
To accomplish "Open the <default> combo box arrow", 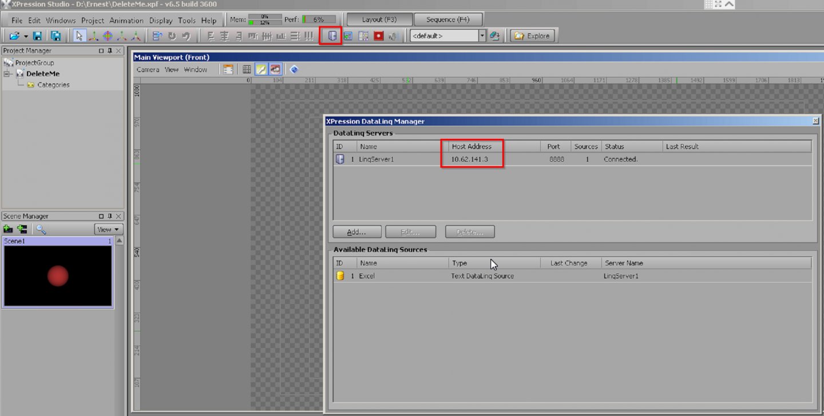I will pos(482,36).
